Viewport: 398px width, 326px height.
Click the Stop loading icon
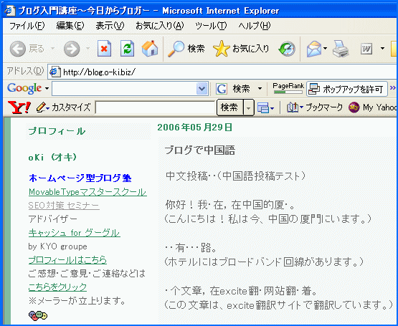pos(104,48)
